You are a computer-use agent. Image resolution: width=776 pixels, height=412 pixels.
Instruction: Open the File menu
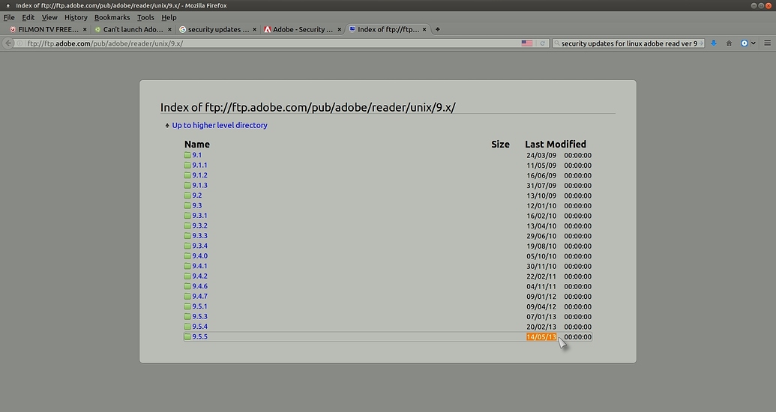tap(9, 17)
